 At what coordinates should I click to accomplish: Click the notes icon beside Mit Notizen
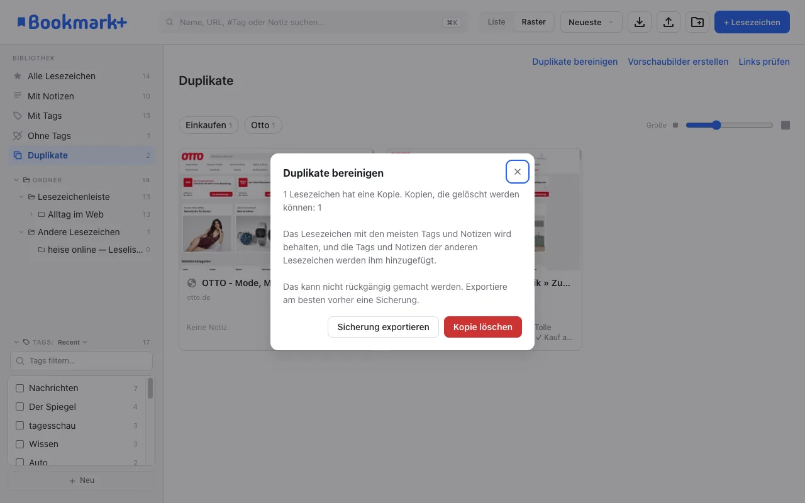[18, 96]
